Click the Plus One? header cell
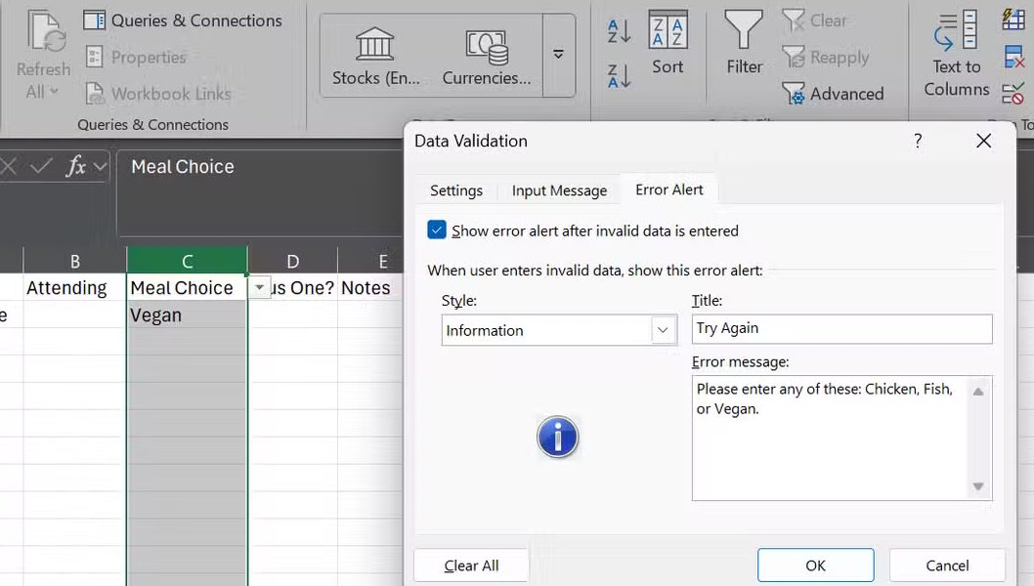 [303, 288]
